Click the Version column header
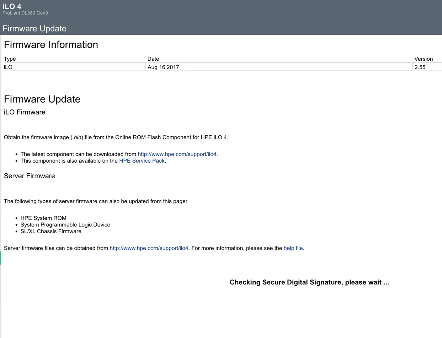 424,59
